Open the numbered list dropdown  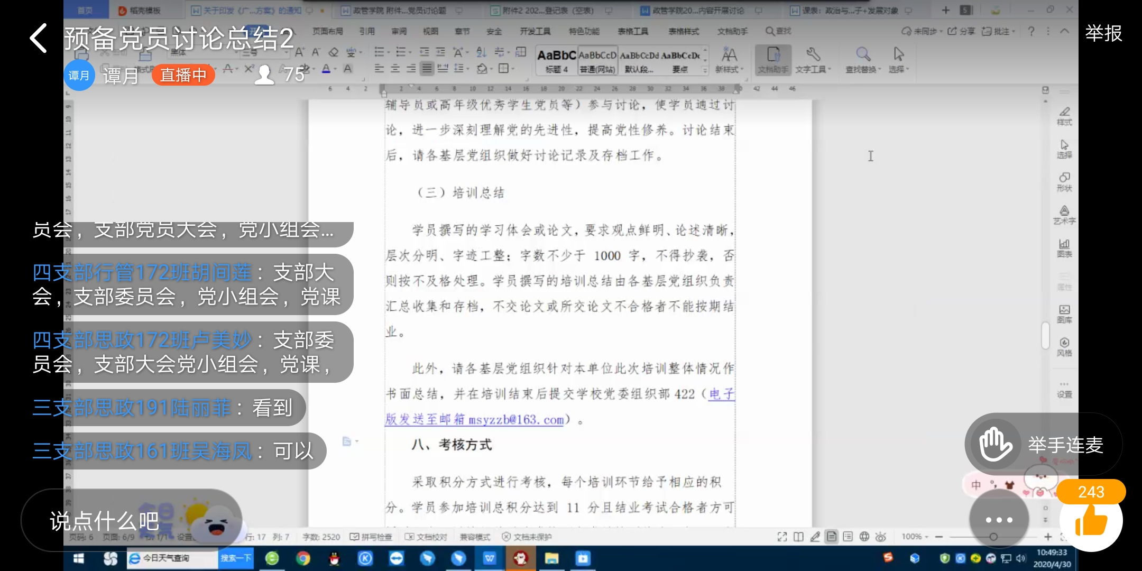point(403,52)
